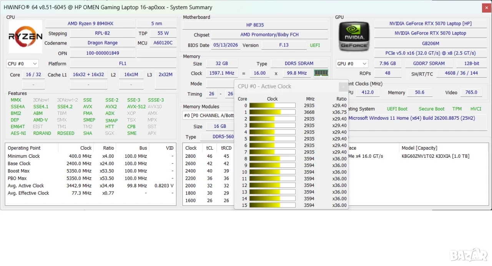Click the core 8 clock bar
Screen dimensions: 492x266
(272, 159)
